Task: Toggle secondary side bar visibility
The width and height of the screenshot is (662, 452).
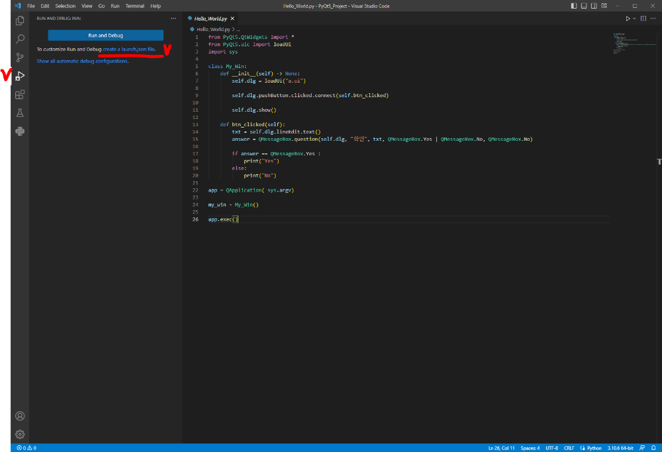Action: tap(594, 6)
